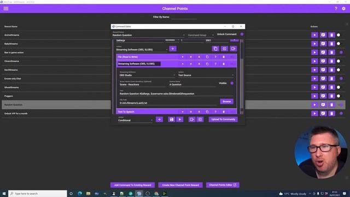Click the Filter By Name input field
350x197 pixels.
[184, 17]
